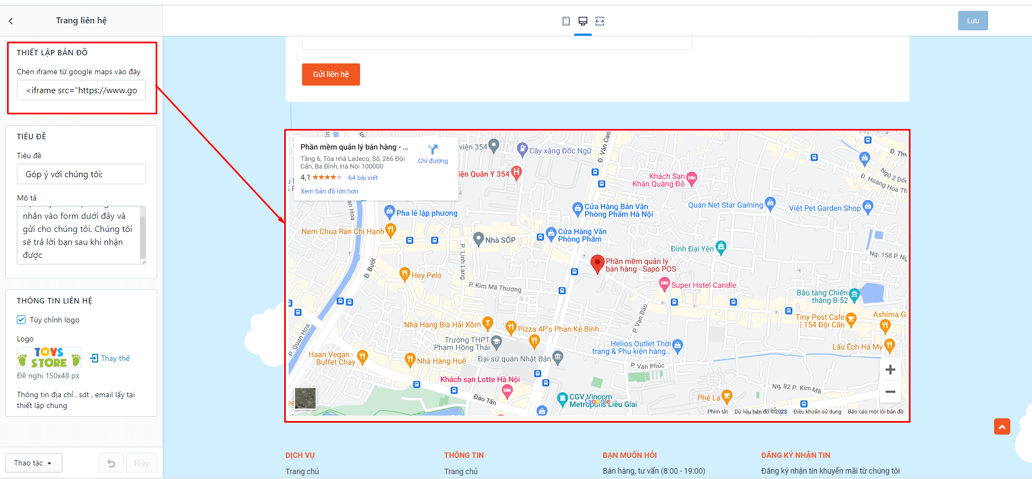Click the Trường THPT Phạm Hồng Thái pin
Viewport: 1032px width, 479px height.
[x=496, y=342]
